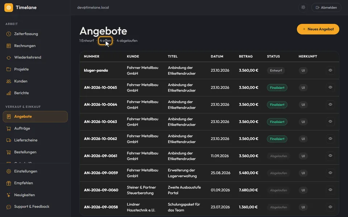View offer AN-2026-09-0059 via eye icon
The height and width of the screenshot is (217, 348).
[330, 173]
